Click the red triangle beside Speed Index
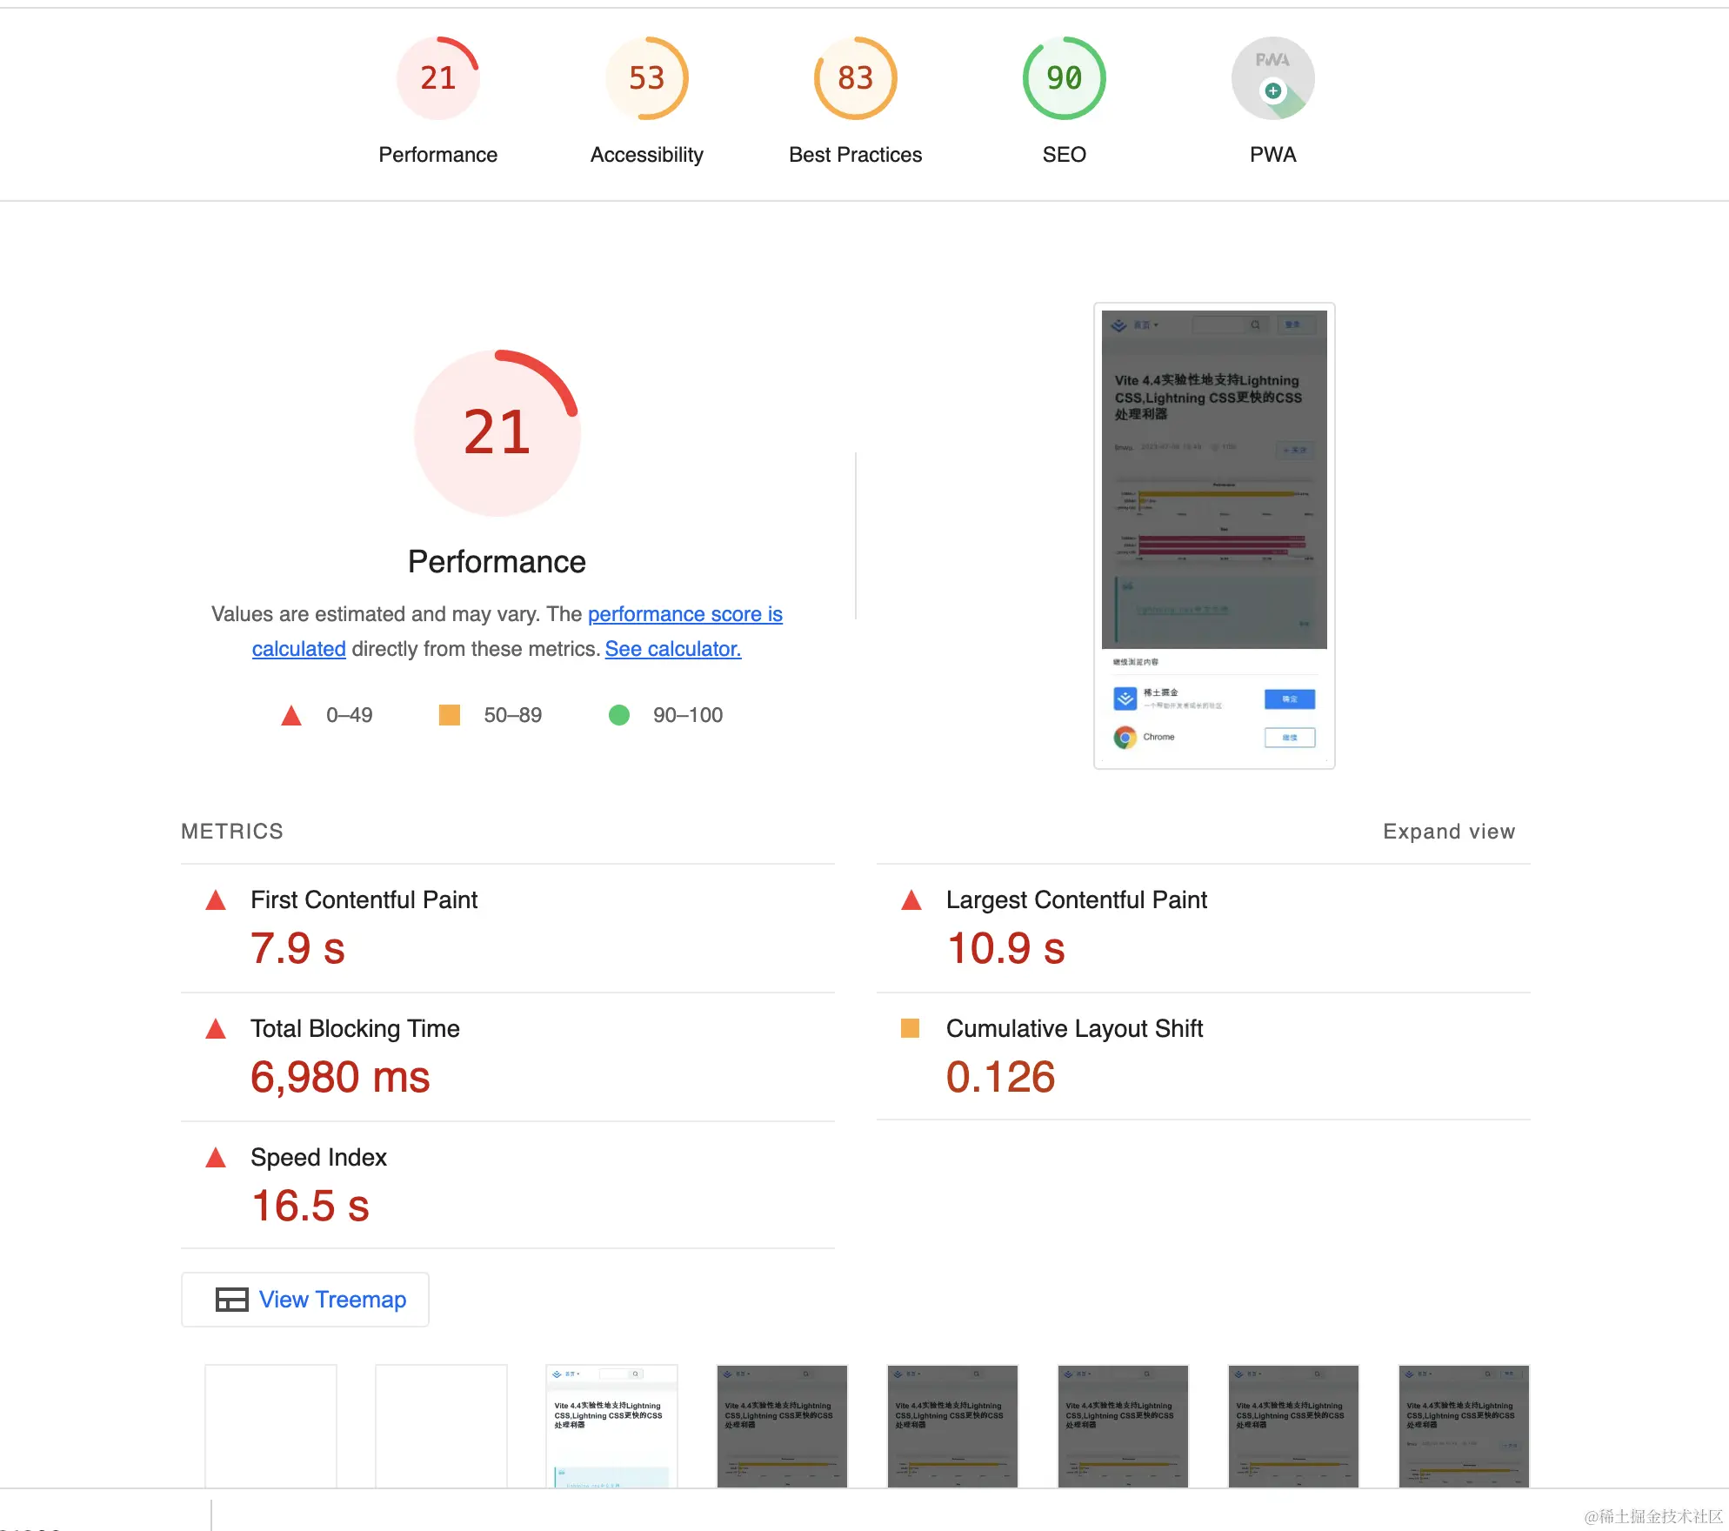The image size is (1729, 1531). coord(215,1158)
